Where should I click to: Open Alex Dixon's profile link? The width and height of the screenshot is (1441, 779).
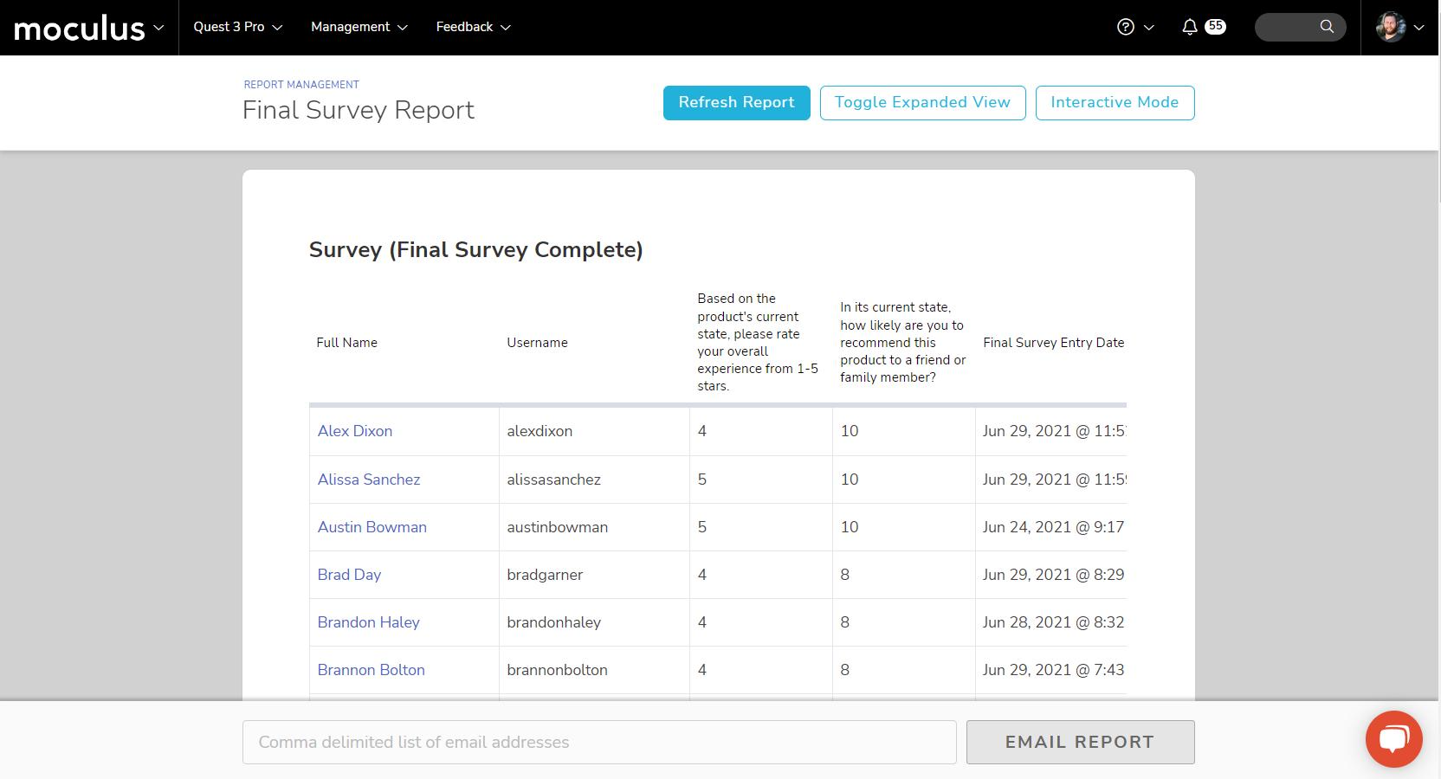coord(354,431)
